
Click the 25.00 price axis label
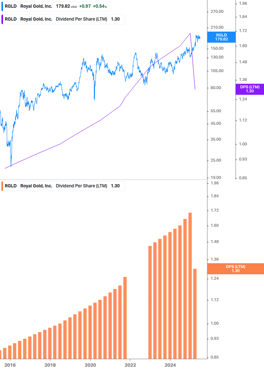pos(216,160)
